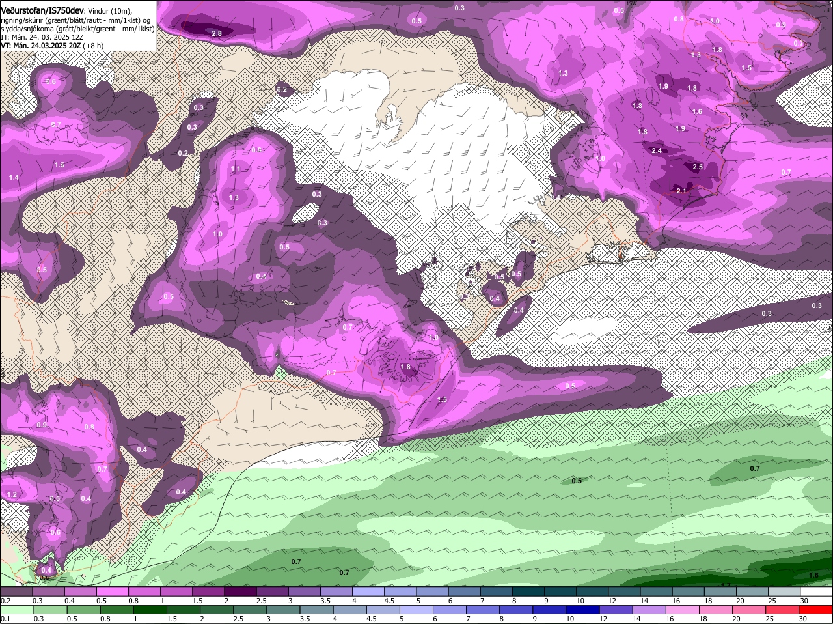Click the '2.1' precipitation value on the map
833x624 pixels.
point(681,191)
